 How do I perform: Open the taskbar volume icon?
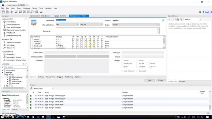coord(185,117)
